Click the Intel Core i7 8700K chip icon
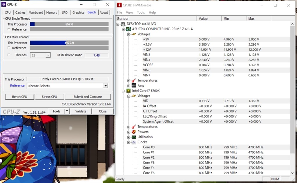Viewport: 297px width, 183px height. 128,91
